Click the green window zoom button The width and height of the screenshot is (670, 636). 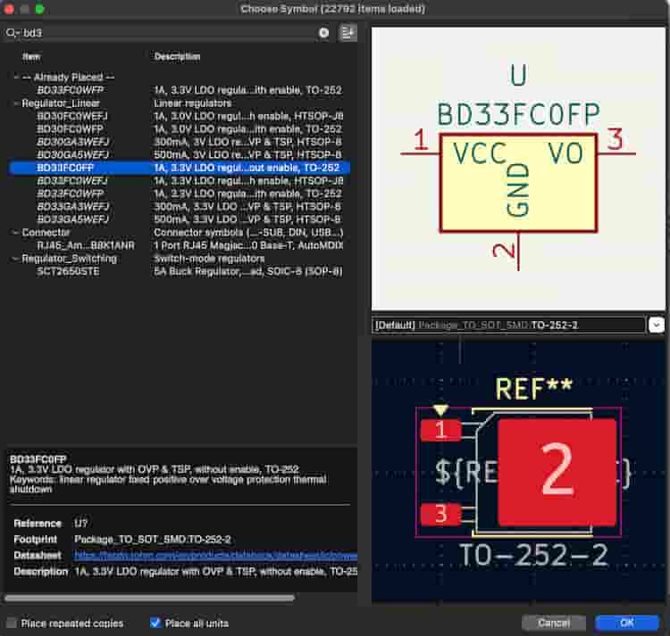39,9
